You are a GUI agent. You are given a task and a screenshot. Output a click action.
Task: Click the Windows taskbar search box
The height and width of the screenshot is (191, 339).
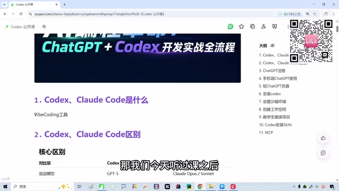coord(42,186)
